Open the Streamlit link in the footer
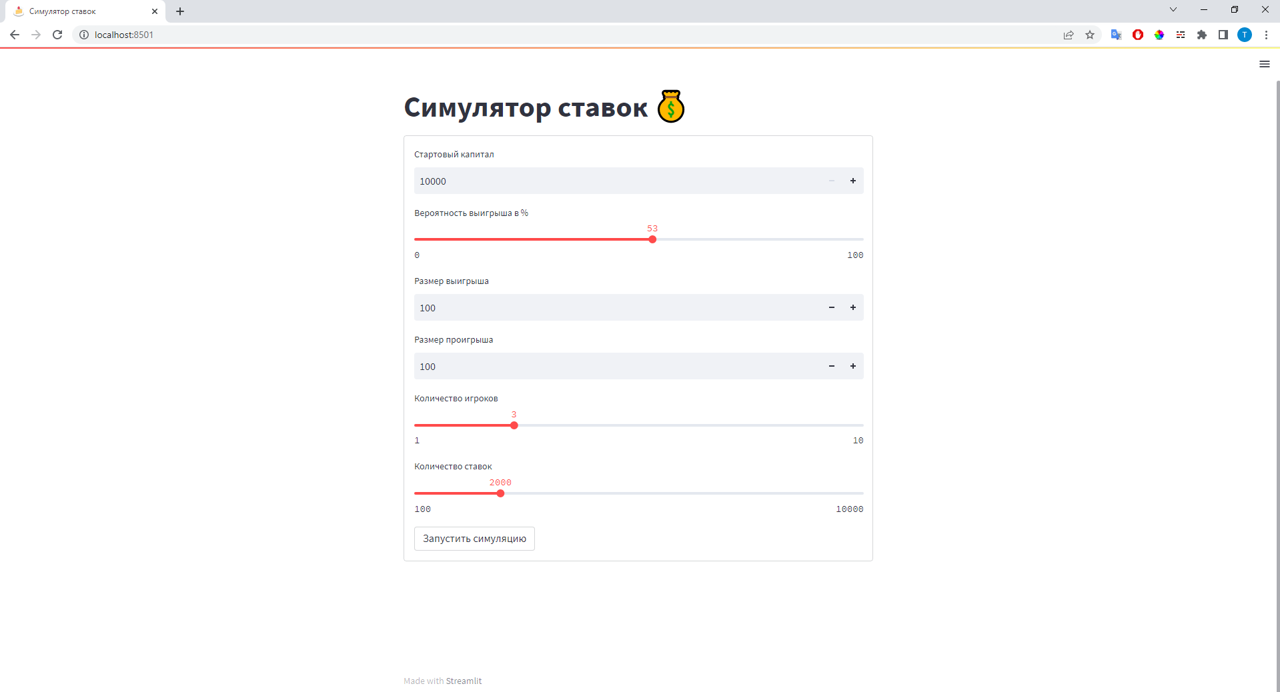 464,681
